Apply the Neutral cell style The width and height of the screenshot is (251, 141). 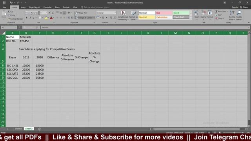tap(147, 17)
